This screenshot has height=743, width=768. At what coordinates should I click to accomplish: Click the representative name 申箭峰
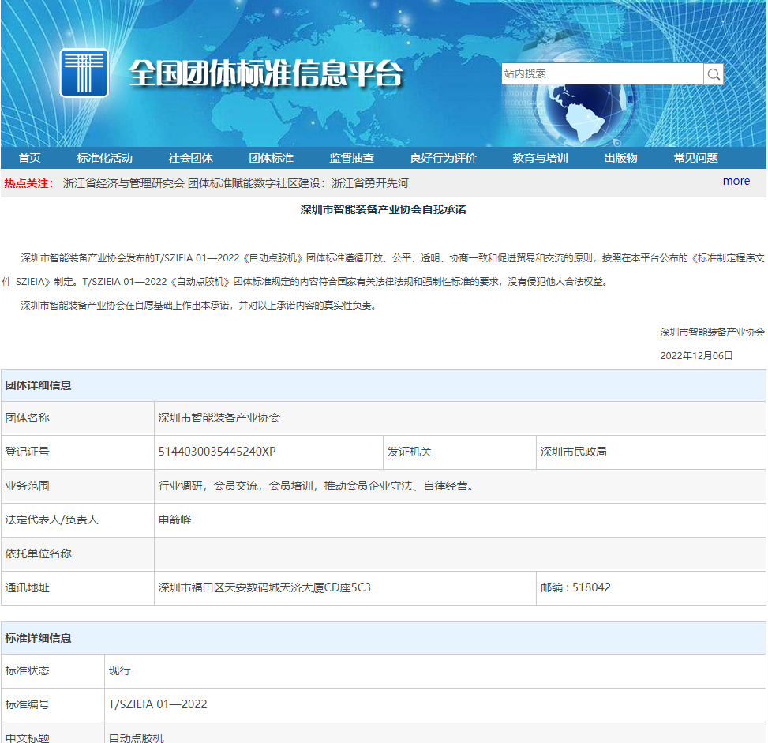tap(175, 520)
